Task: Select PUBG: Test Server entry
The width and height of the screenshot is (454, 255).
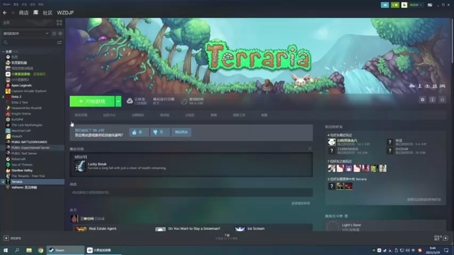Action: click(x=24, y=153)
